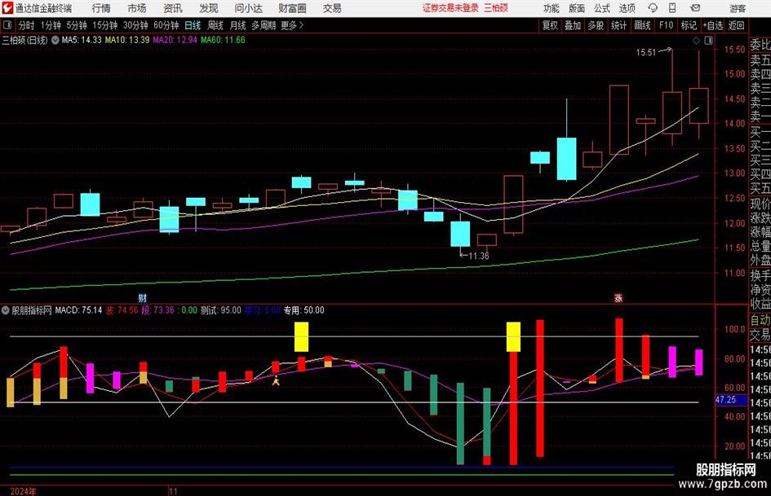Open the 问小达 menu
771x496 pixels.
248,8
